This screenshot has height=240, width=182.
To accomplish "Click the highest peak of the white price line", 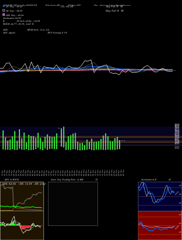I will [91, 60].
